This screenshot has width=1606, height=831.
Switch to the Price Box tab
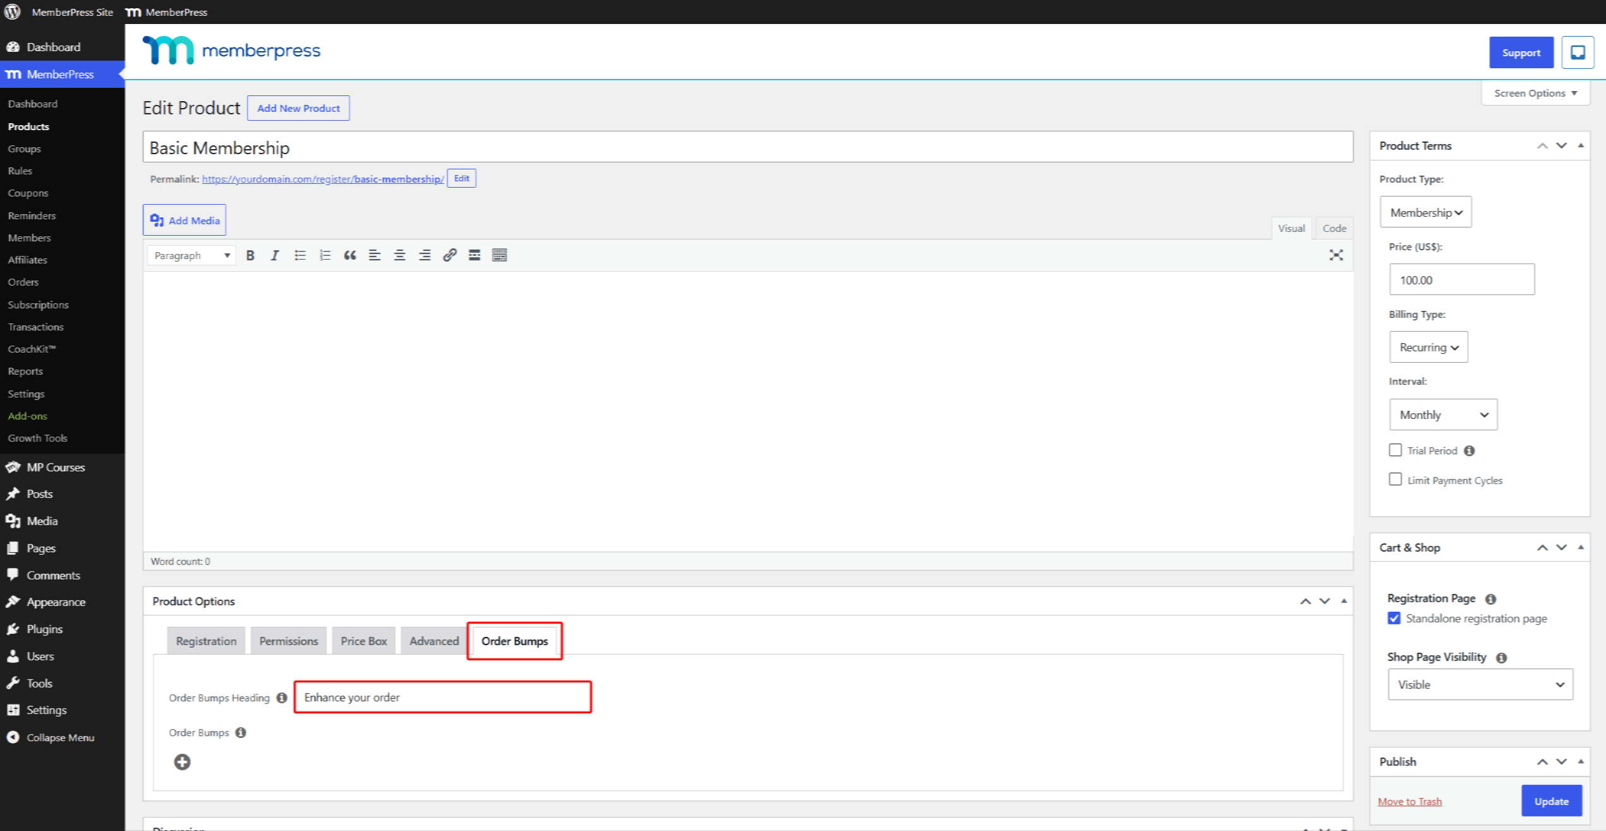(364, 641)
